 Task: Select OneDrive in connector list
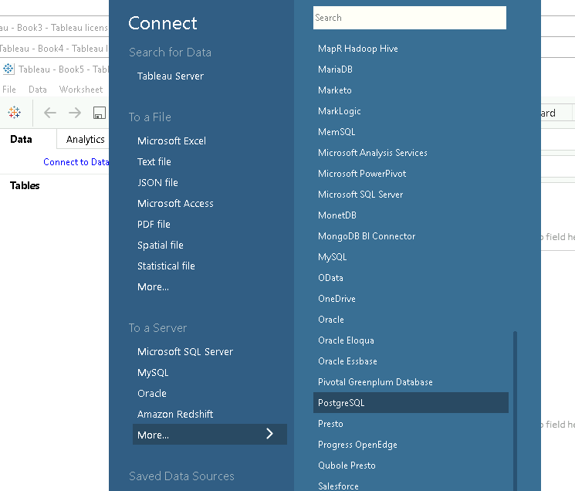pos(337,299)
